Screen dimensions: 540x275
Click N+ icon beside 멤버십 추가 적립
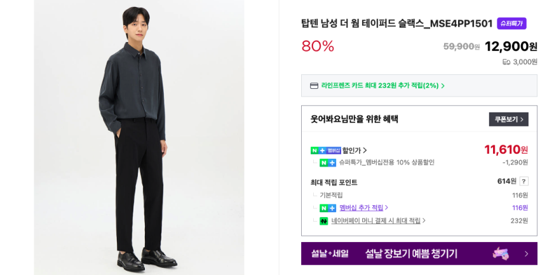coord(328,208)
